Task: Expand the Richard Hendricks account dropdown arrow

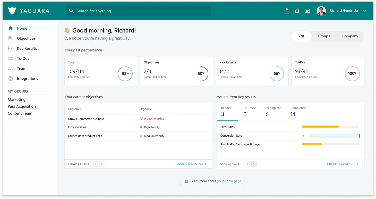Action: point(364,11)
